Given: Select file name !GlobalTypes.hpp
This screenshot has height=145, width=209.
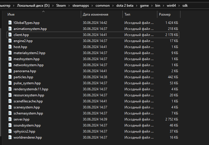Looking at the screenshot, I should tap(26, 23).
